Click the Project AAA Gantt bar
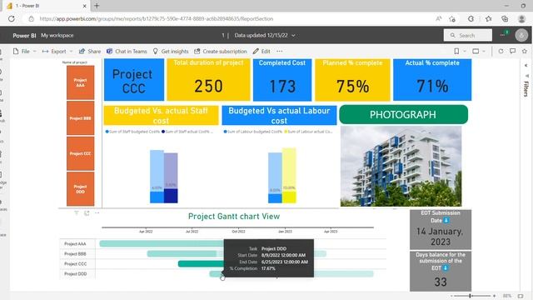533x300 pixels. (162, 243)
